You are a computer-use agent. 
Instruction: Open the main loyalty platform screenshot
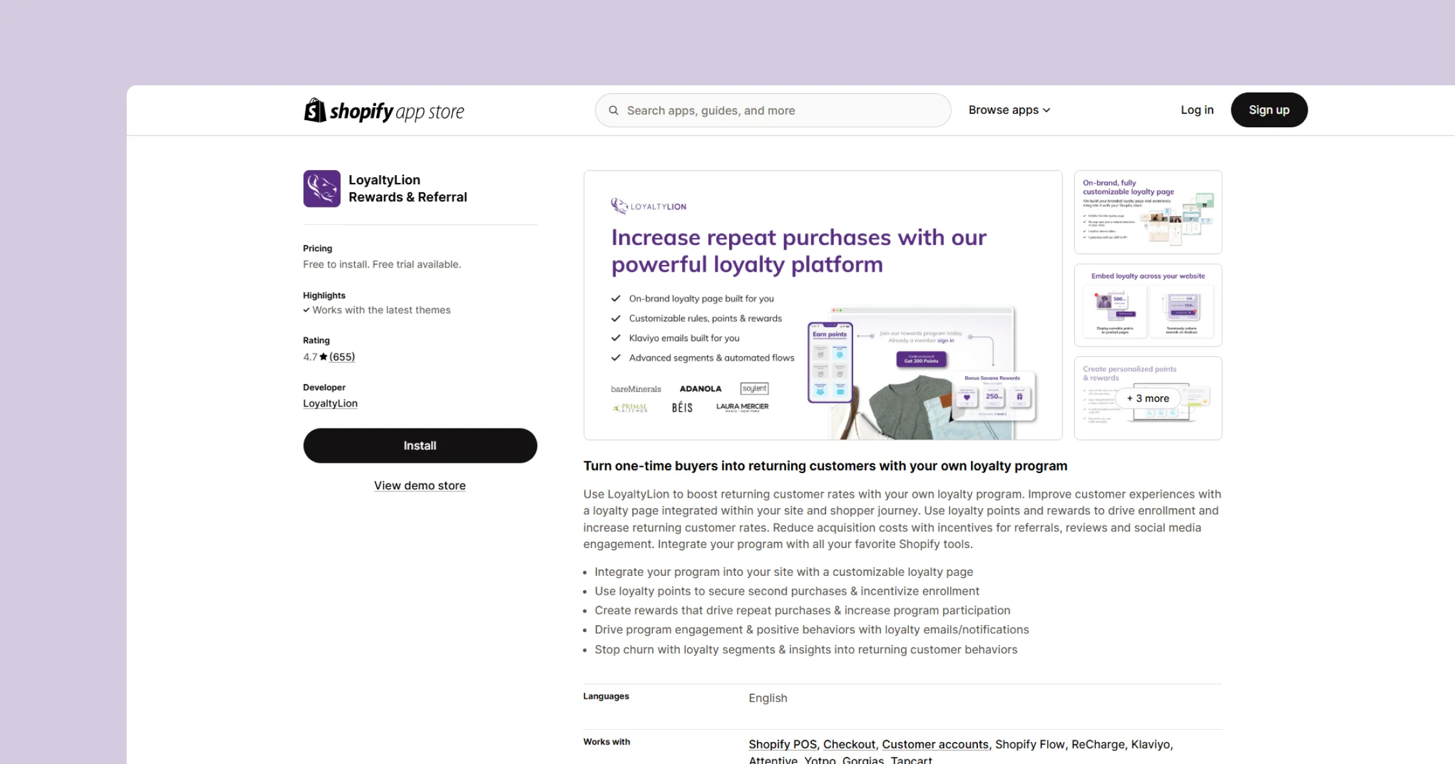[x=823, y=305]
